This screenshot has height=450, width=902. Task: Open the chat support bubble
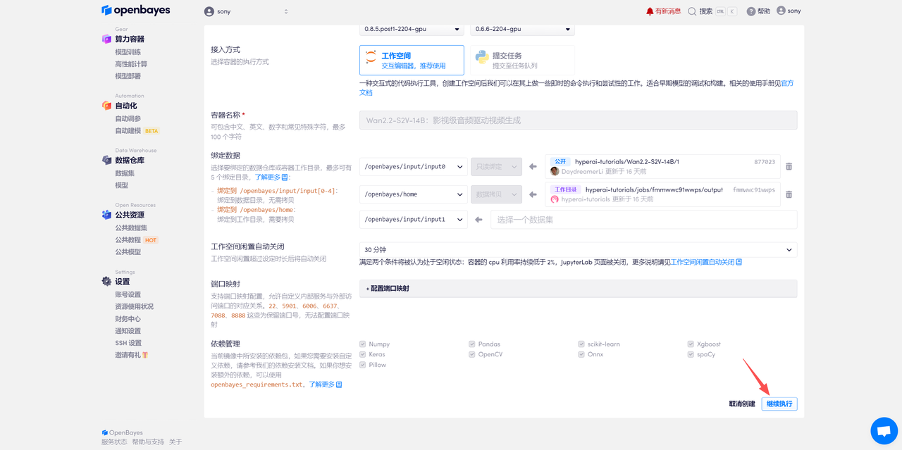pos(884,431)
